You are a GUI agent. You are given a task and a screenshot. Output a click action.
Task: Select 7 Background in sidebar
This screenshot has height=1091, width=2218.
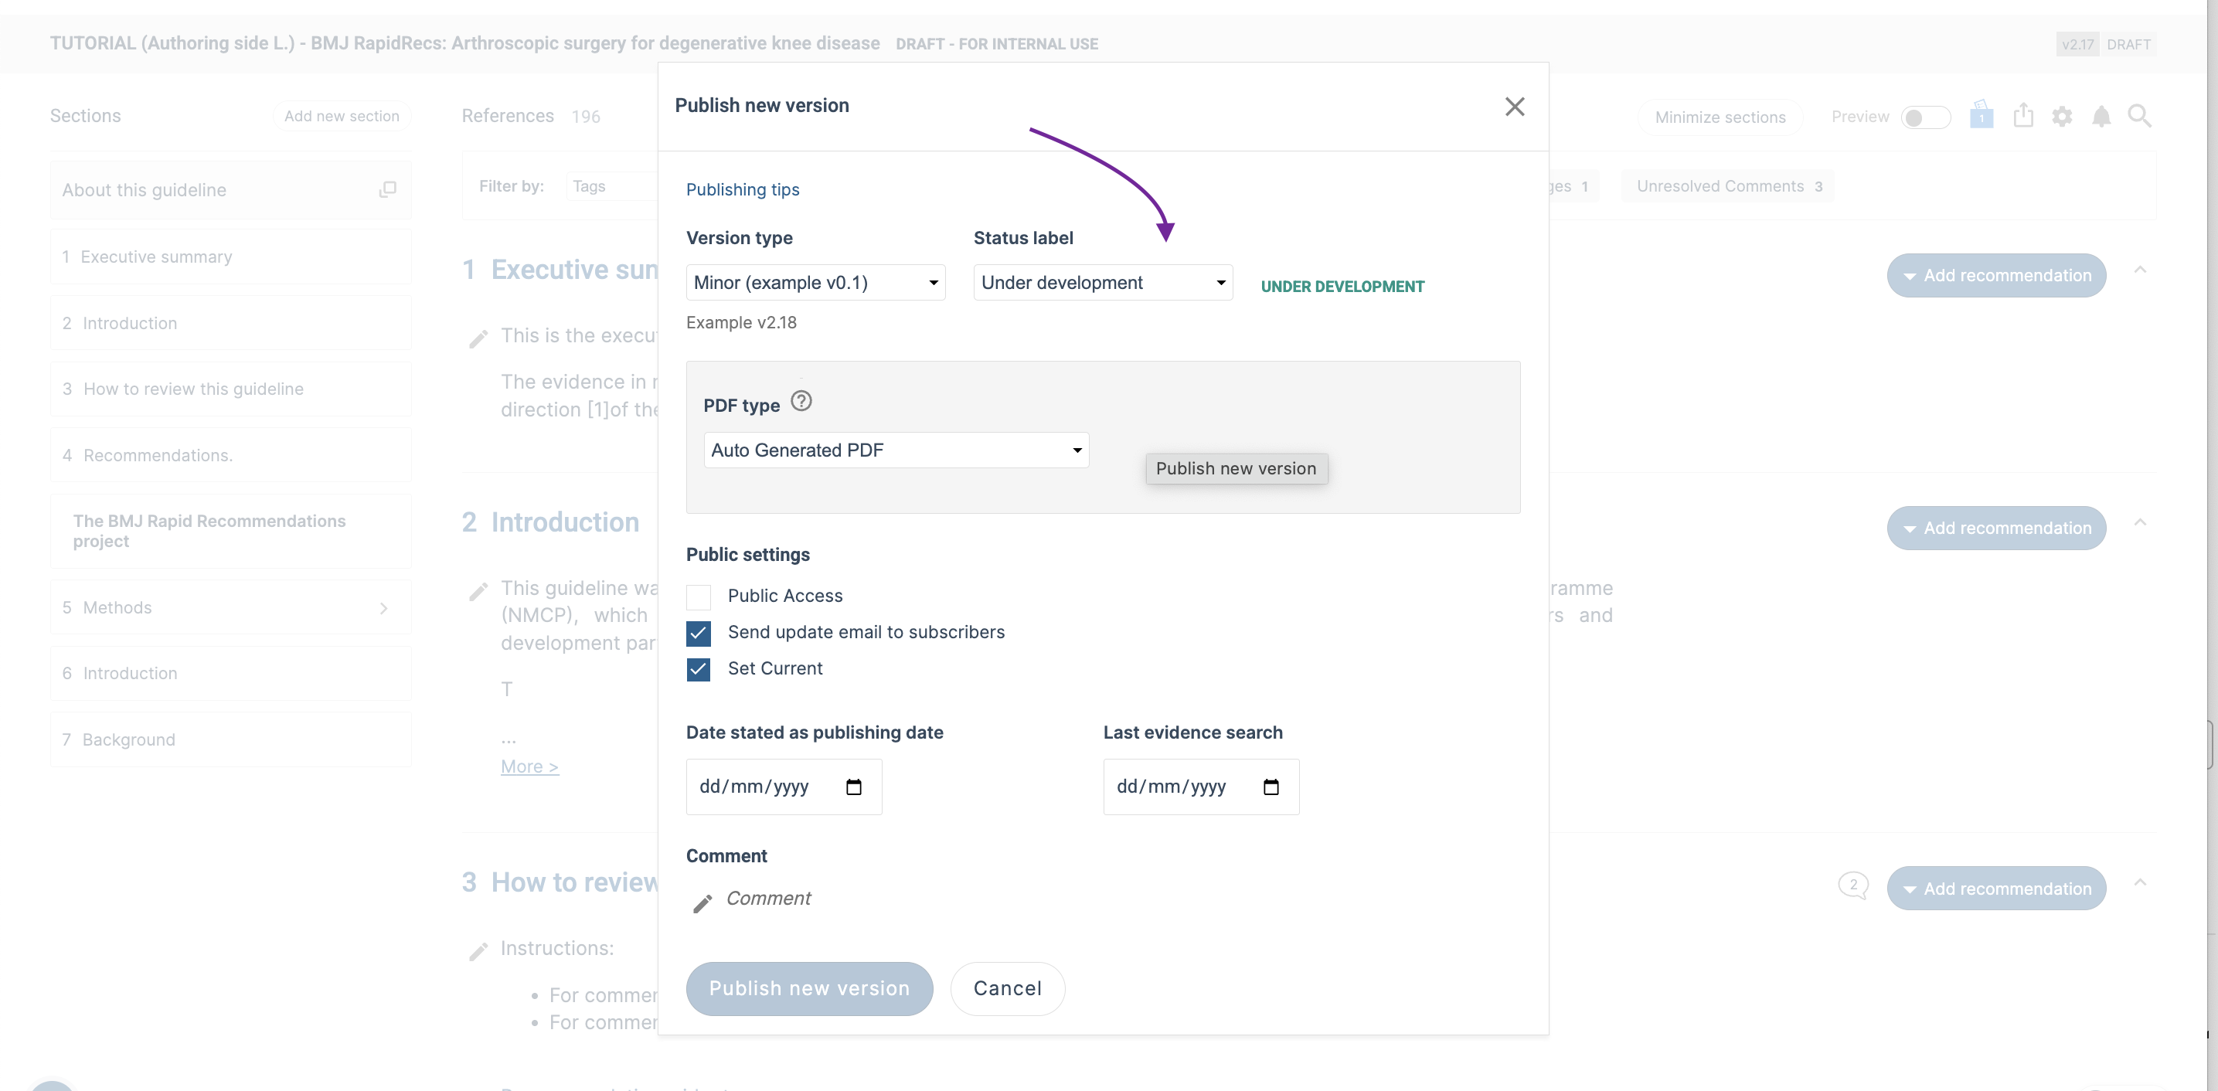[x=230, y=739]
